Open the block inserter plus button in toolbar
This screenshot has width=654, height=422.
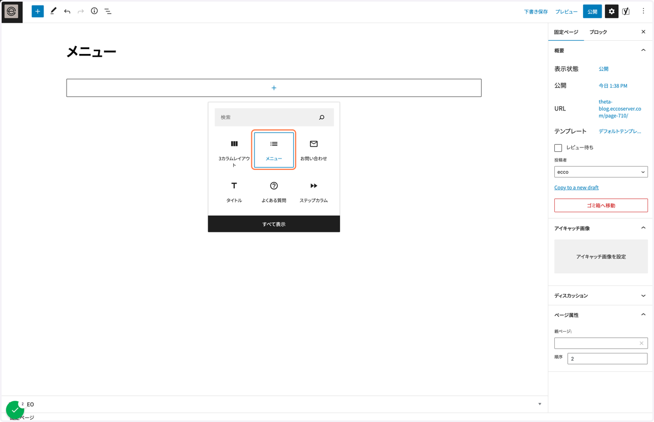[x=38, y=11]
